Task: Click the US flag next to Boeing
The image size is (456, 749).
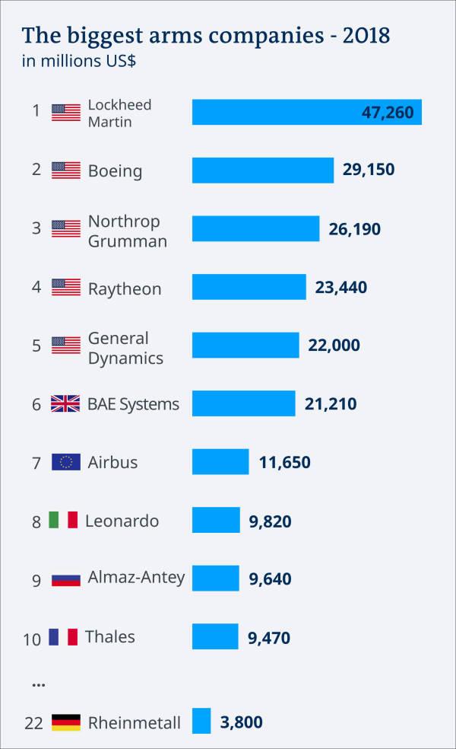Action: point(66,171)
